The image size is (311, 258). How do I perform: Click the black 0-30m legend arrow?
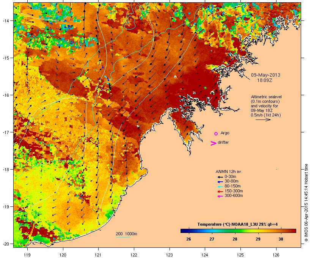[x=220, y=177]
